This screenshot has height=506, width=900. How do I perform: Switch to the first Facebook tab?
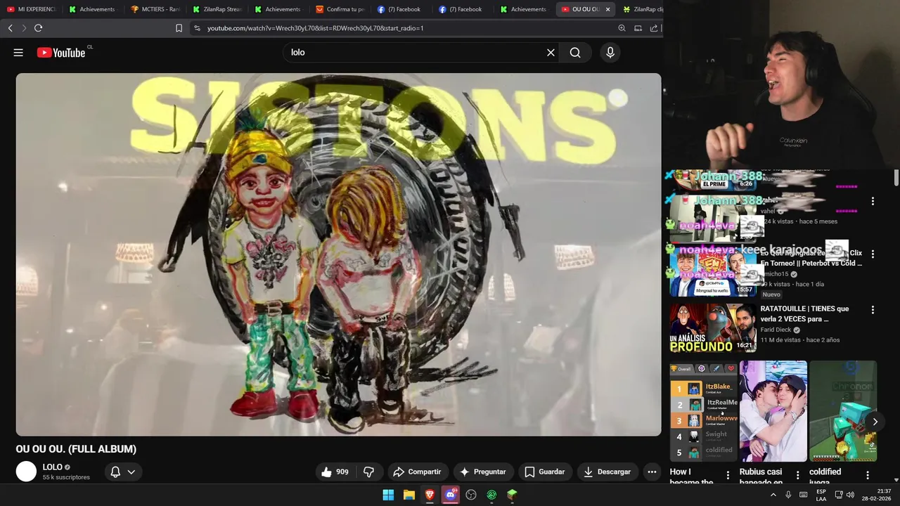point(402,9)
